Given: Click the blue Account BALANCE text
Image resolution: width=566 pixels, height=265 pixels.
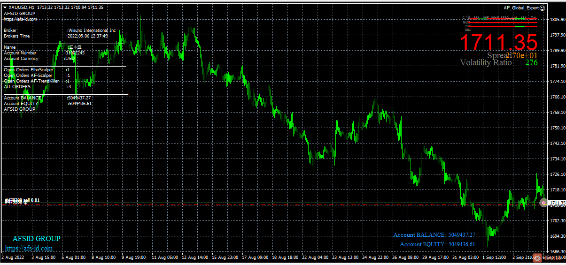Looking at the screenshot, I should click(x=434, y=235).
